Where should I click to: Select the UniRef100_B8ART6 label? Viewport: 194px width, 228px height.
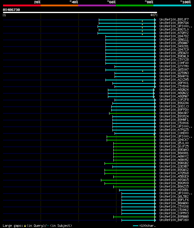(x=174, y=76)
